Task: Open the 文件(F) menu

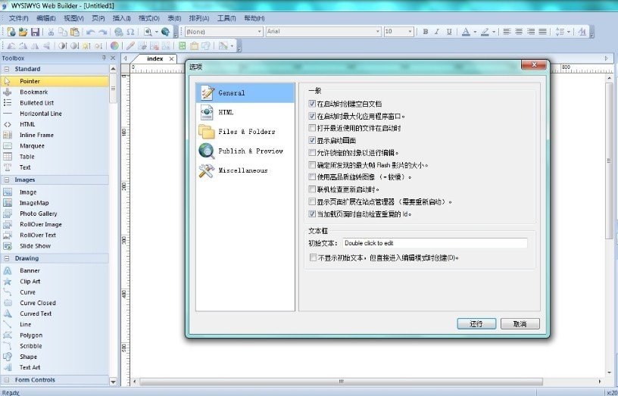Action: click(x=18, y=18)
